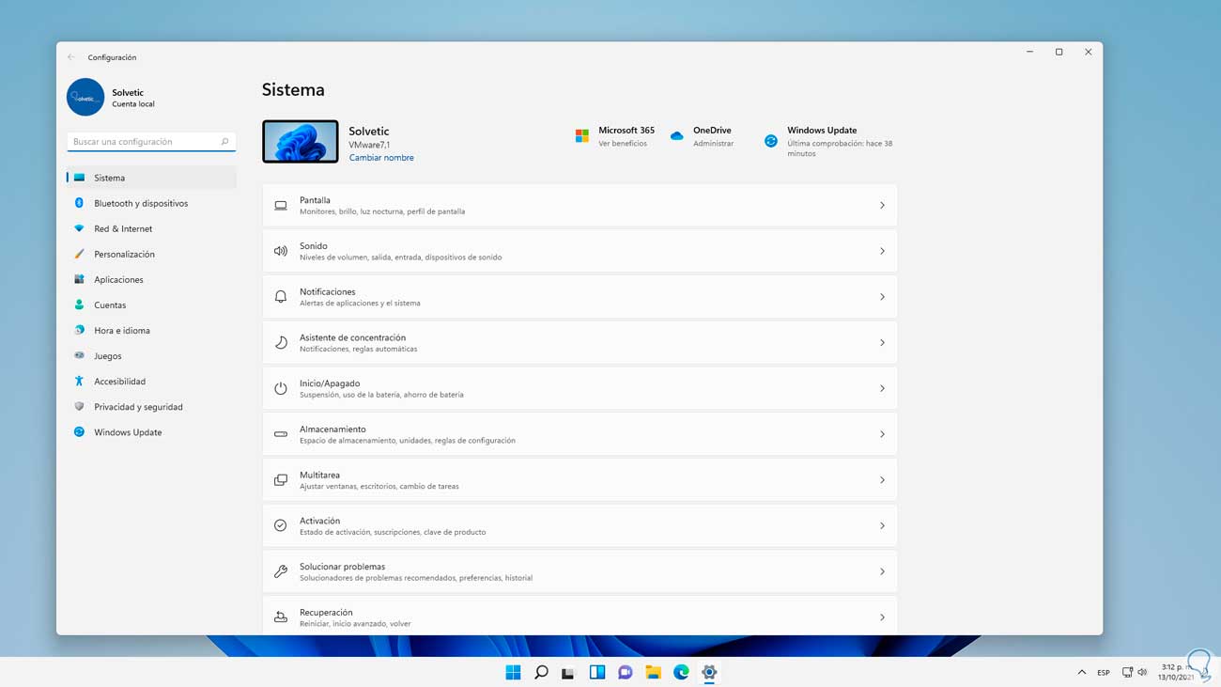
Task: Launch Chat from the taskbar
Action: (x=625, y=672)
